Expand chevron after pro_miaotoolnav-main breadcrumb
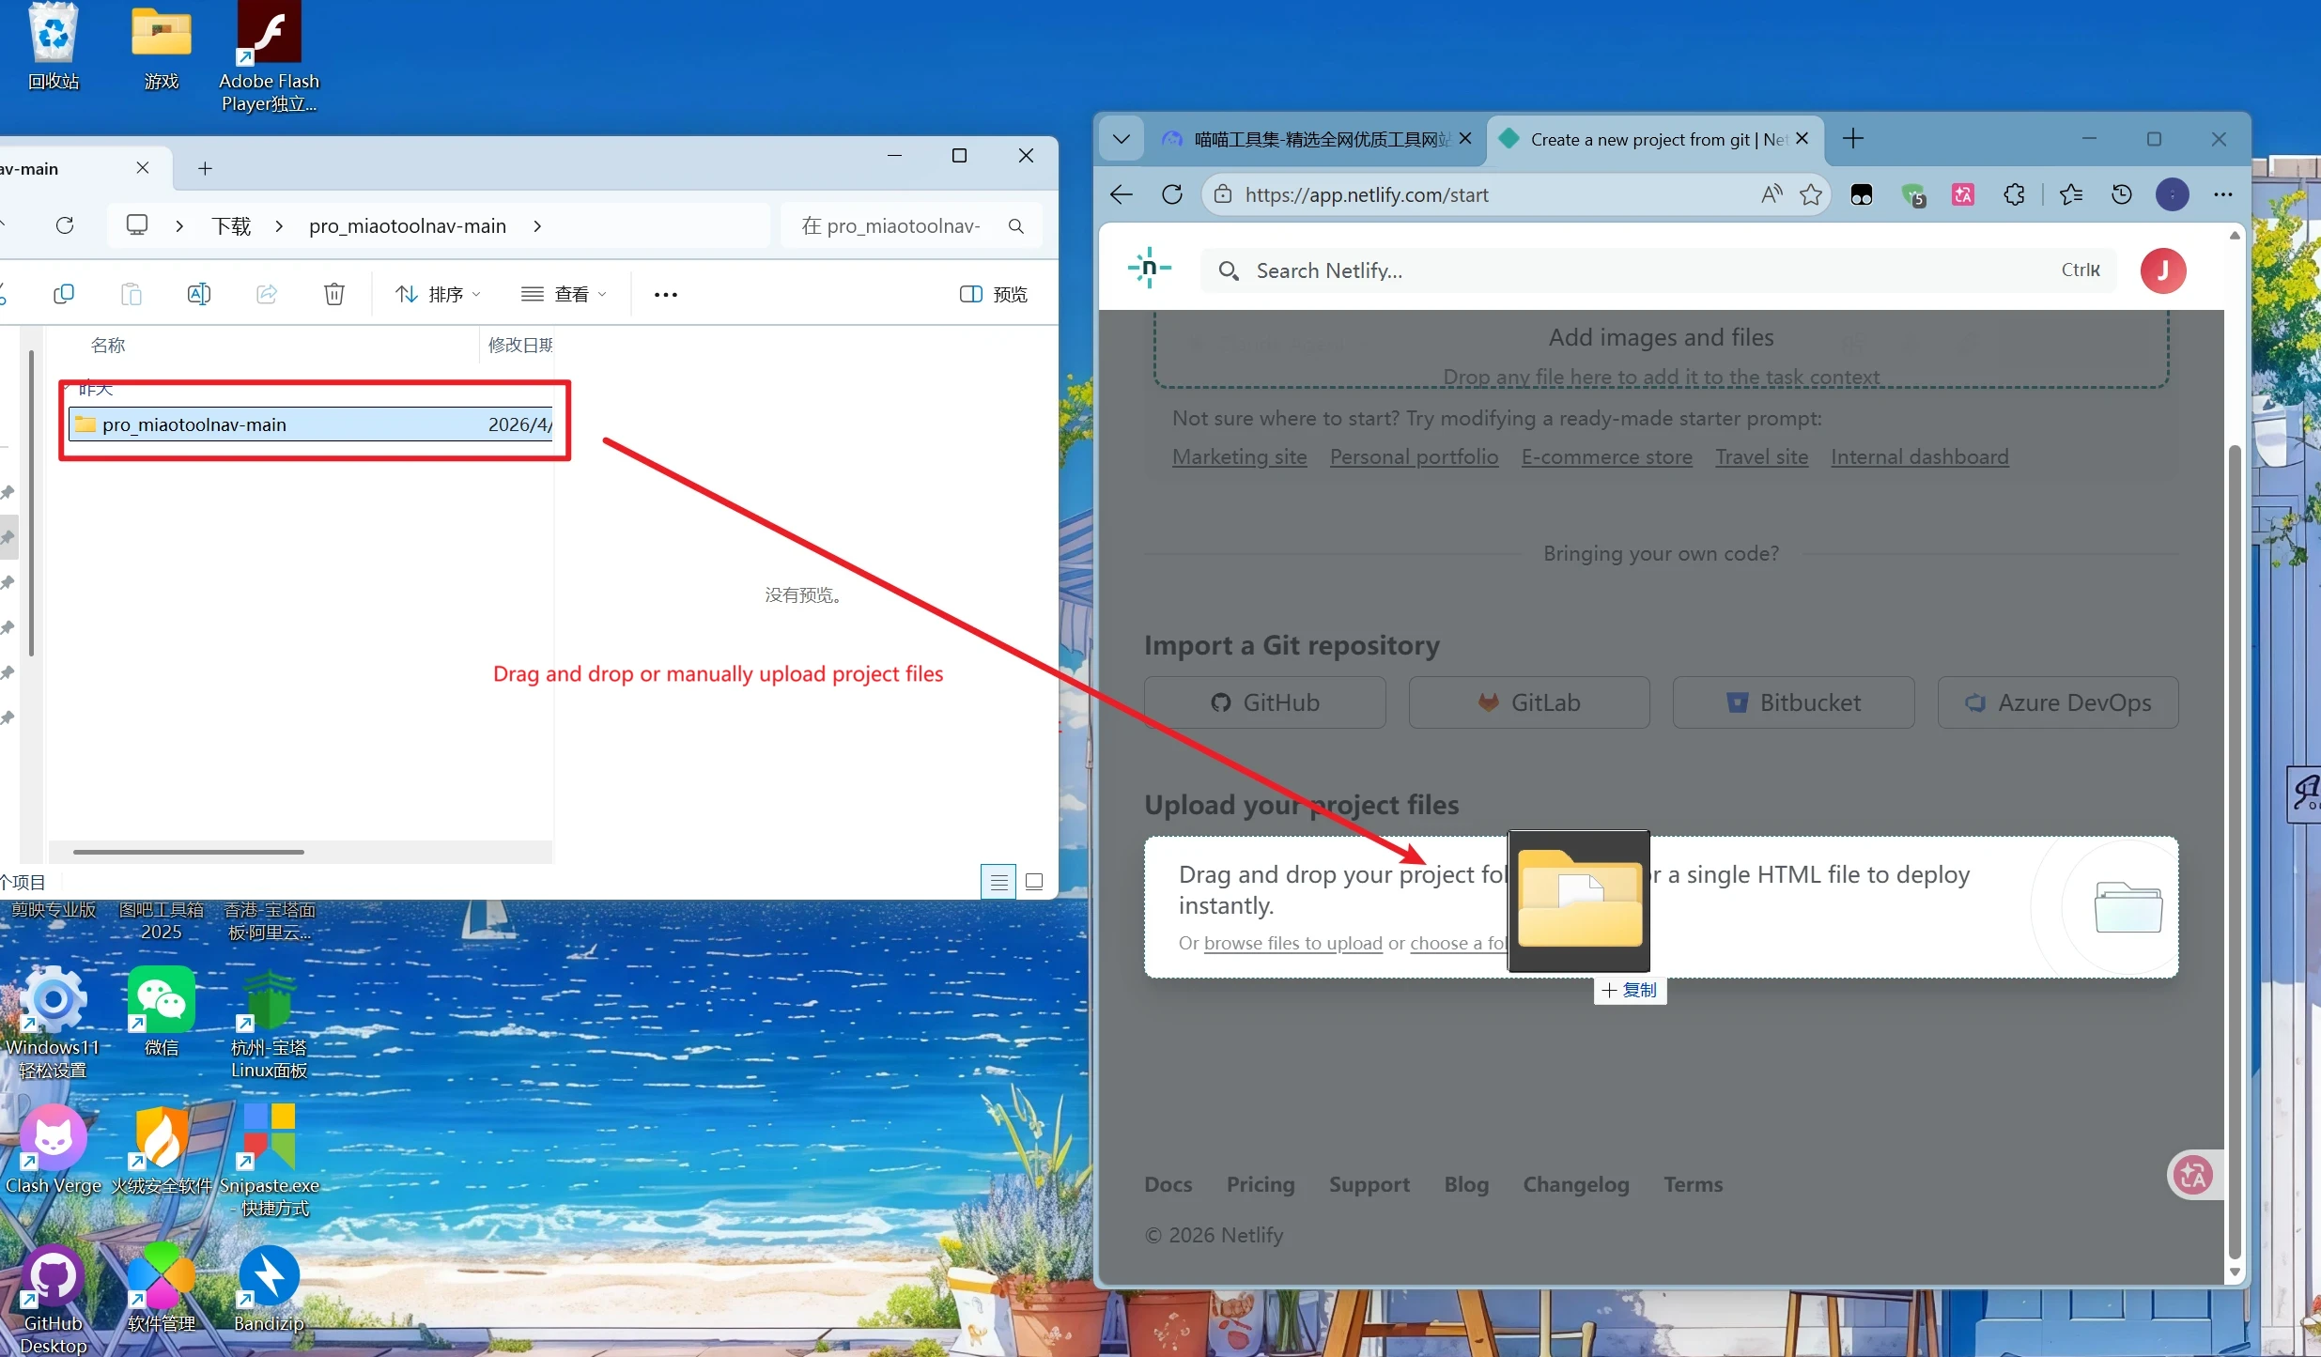The height and width of the screenshot is (1357, 2321). coord(537,226)
